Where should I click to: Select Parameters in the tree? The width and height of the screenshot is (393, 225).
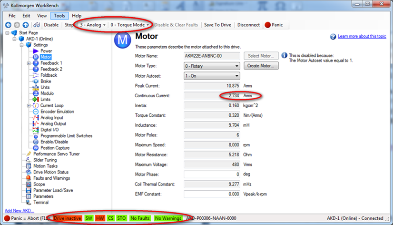(43, 196)
